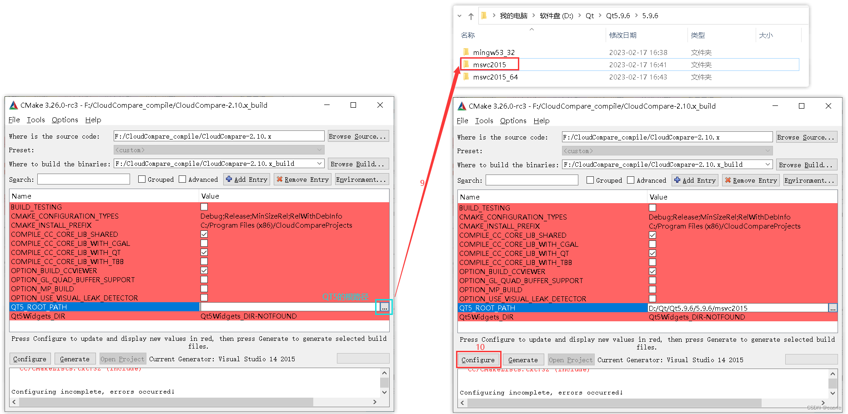848x414 pixels.
Task: Click CMake logo icon in left window title
Action: [x=14, y=105]
